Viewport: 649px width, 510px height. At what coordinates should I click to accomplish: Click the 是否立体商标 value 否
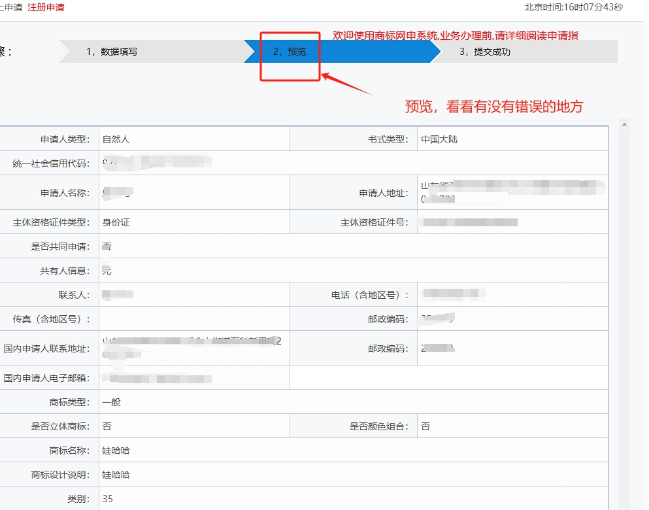(x=107, y=426)
